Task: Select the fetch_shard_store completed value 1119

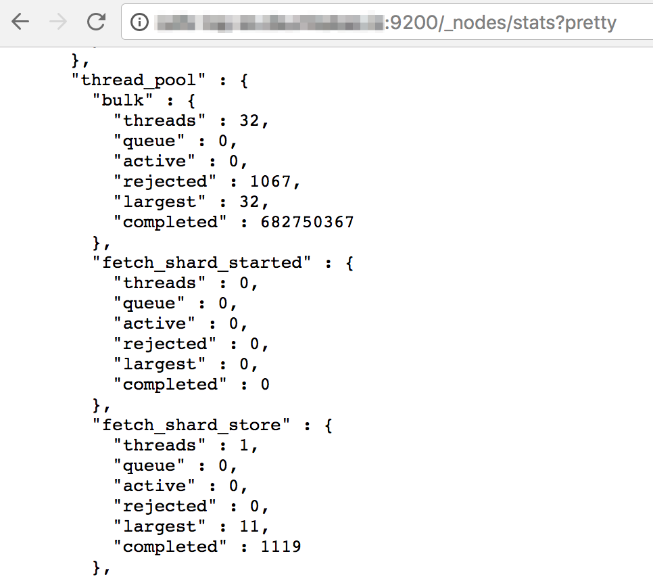Action: (x=281, y=547)
